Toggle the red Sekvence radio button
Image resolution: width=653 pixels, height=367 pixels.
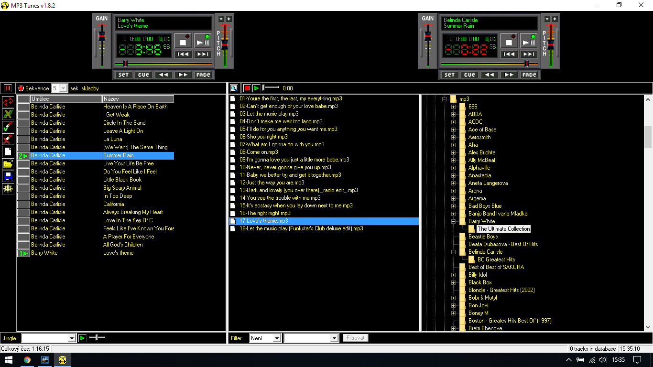click(21, 88)
